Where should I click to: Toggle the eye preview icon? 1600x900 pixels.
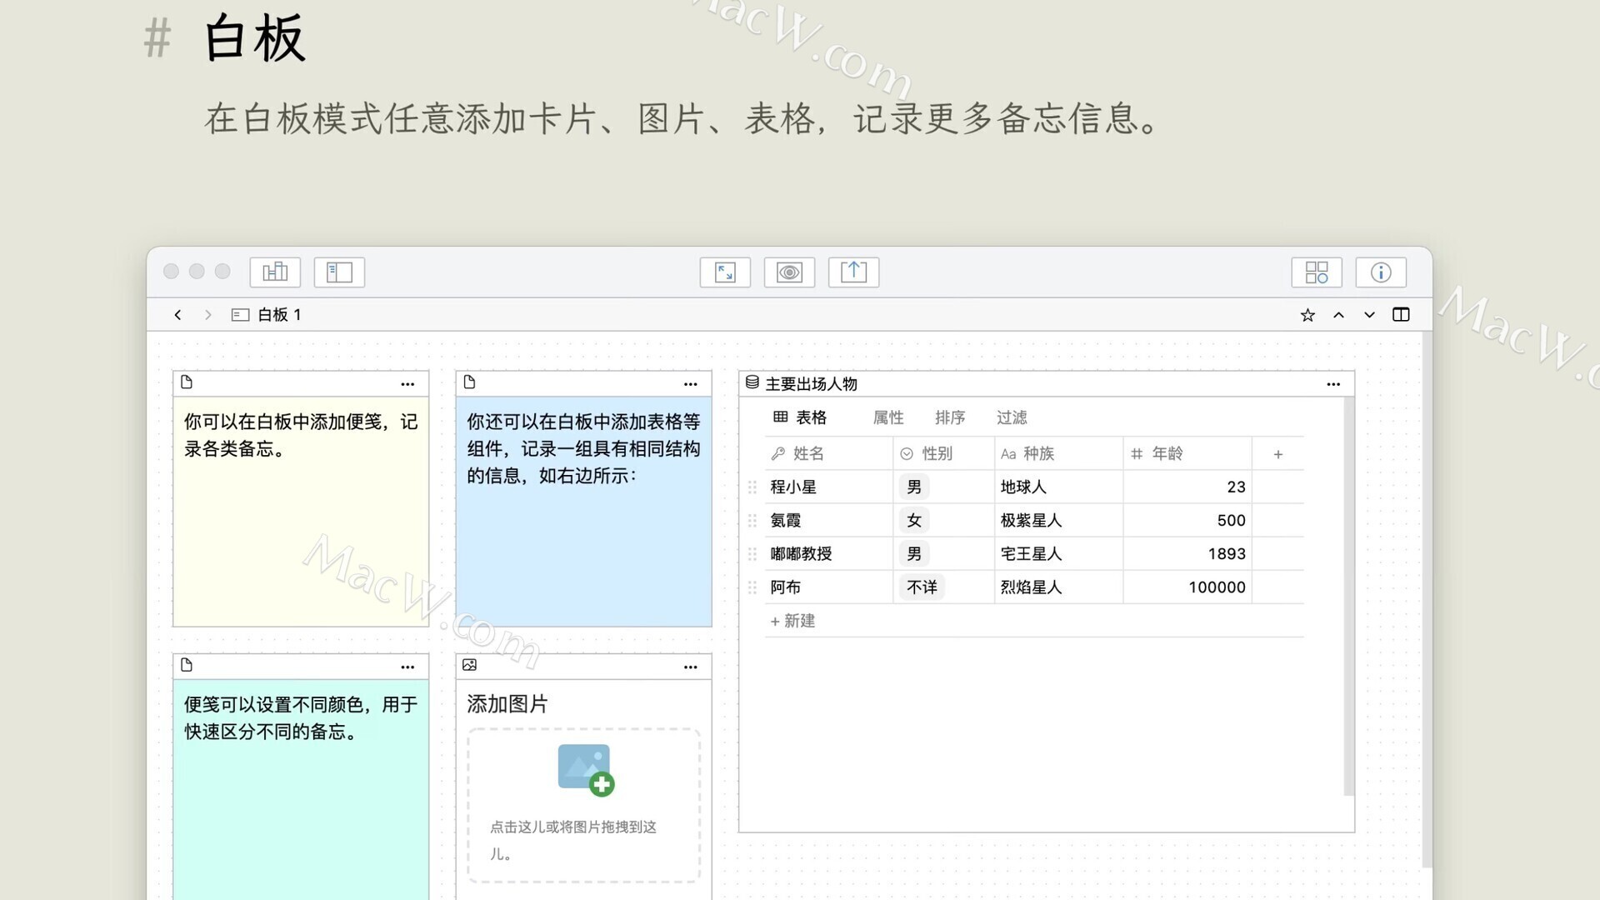pyautogui.click(x=789, y=272)
